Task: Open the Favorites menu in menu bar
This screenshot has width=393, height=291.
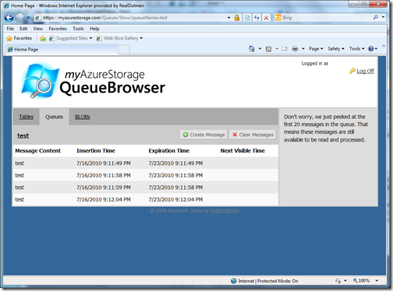Action: (58, 29)
